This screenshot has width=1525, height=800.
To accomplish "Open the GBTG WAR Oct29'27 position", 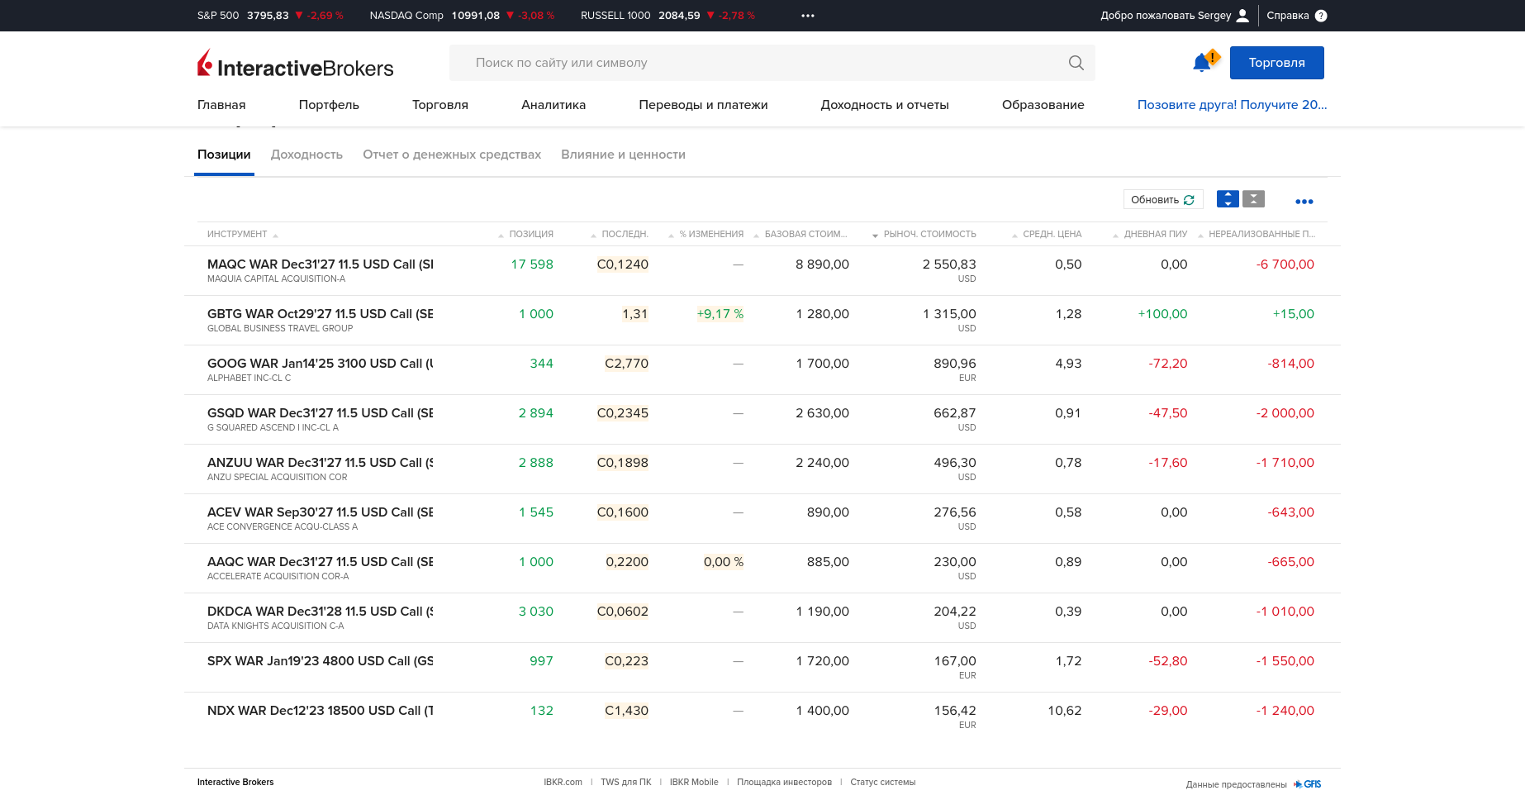I will [321, 314].
